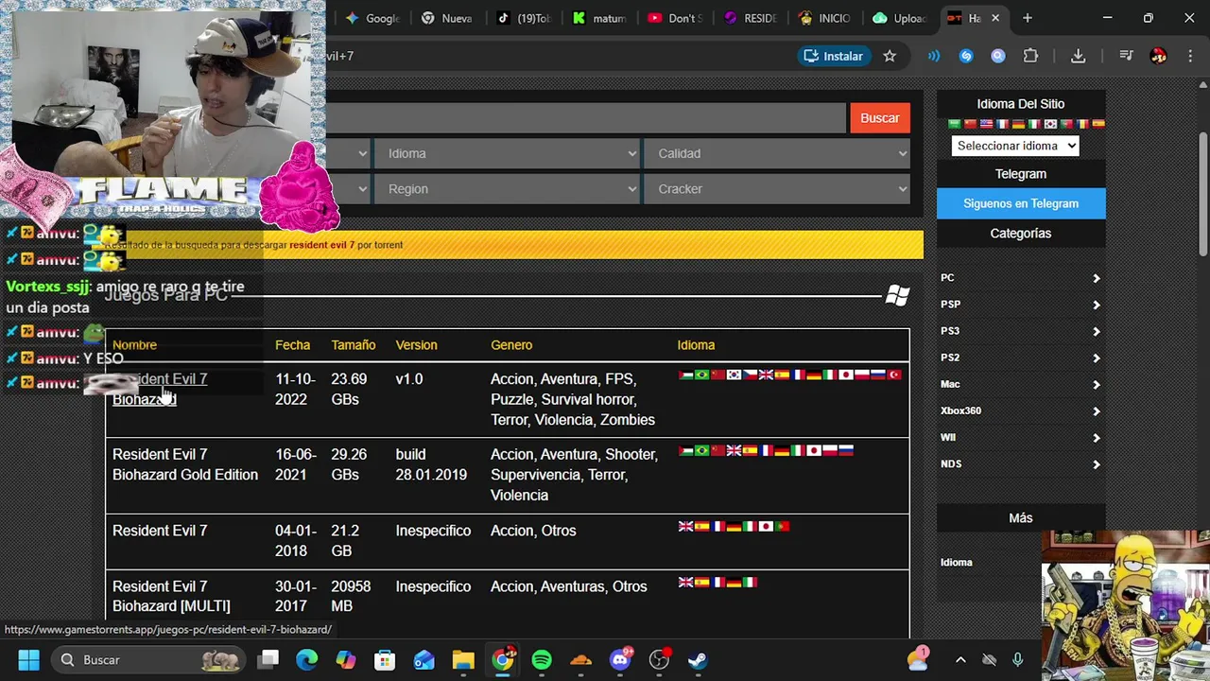Open the Idioma filter dropdown
This screenshot has width=1210, height=681.
click(x=507, y=153)
